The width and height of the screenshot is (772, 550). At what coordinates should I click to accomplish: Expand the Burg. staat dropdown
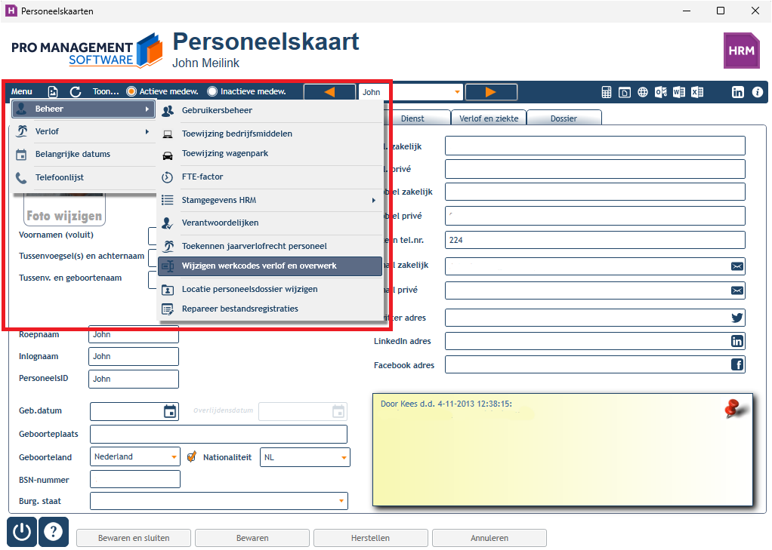pos(341,501)
